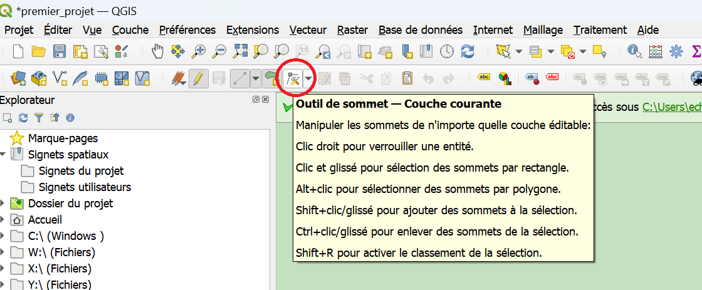Click the new shapefile layer icon
The height and width of the screenshot is (290, 702).
pos(60,79)
